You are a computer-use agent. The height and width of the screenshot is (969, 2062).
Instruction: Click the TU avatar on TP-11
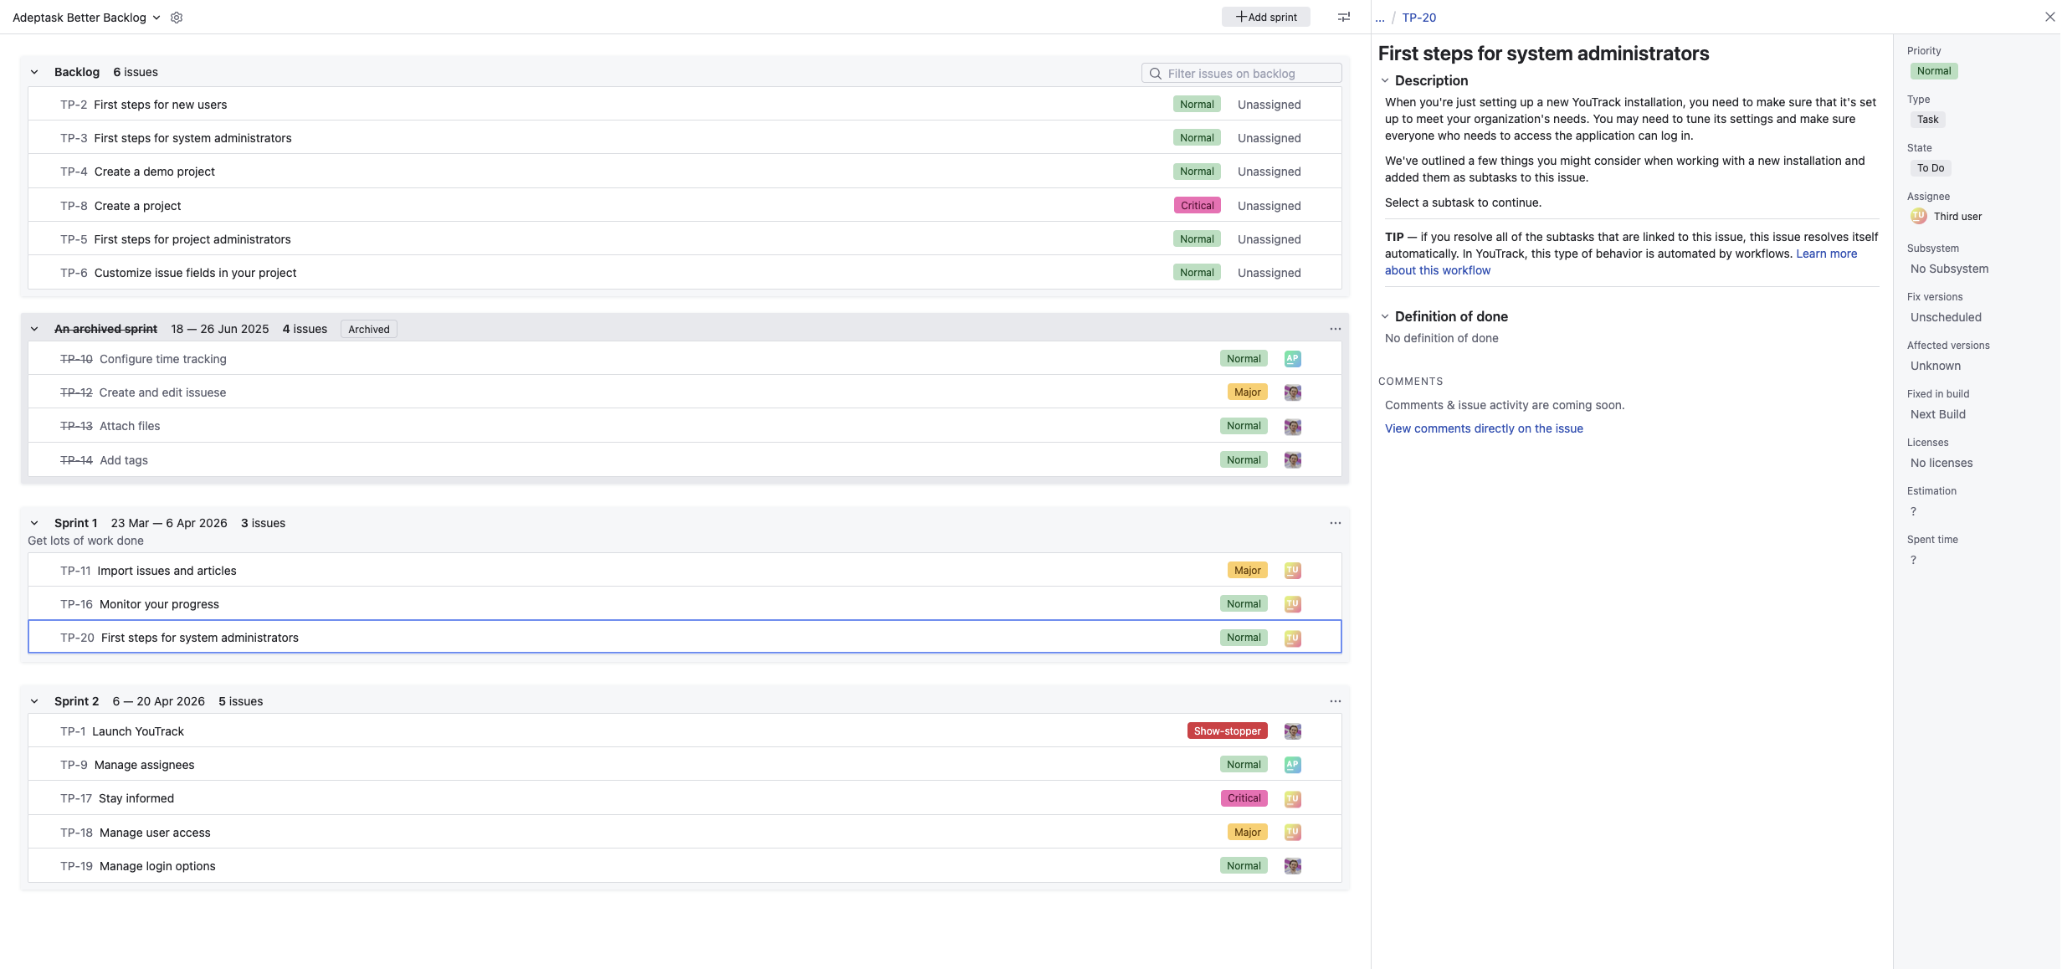click(1293, 571)
